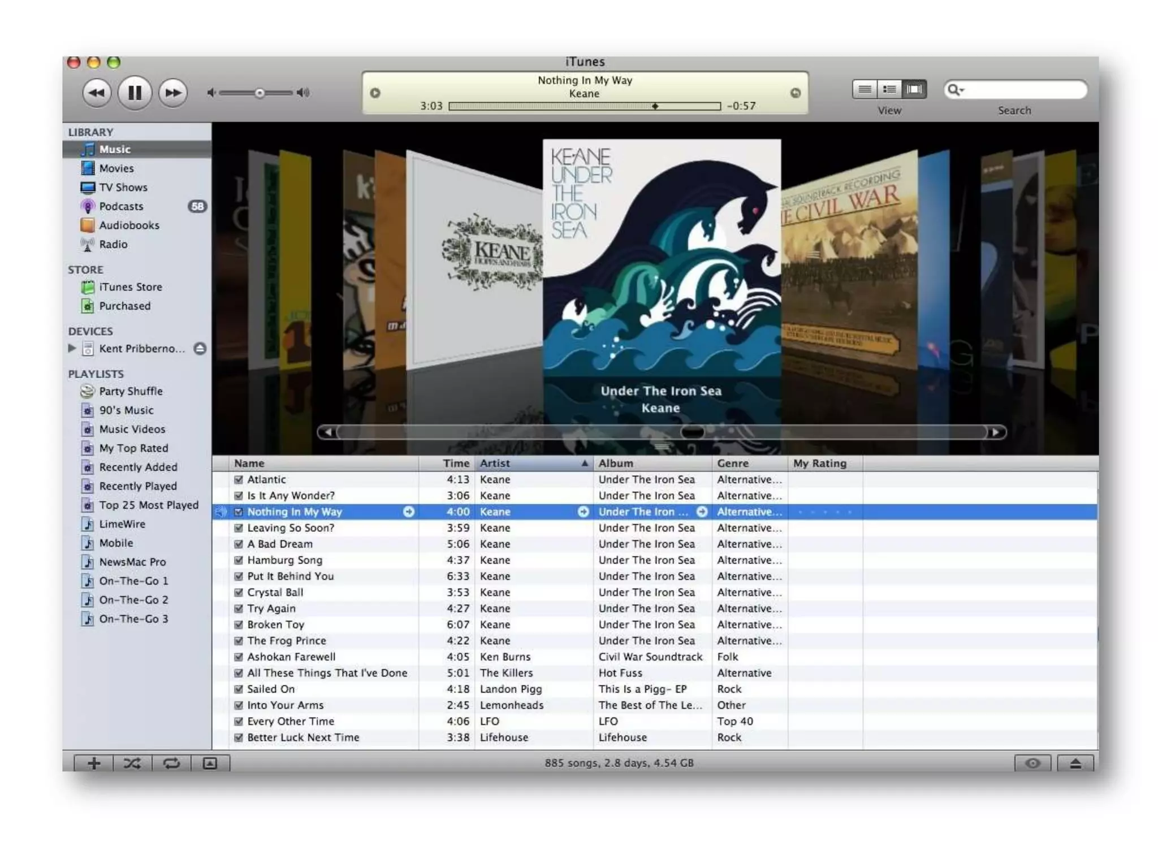Open the Podcasts library section

point(121,206)
